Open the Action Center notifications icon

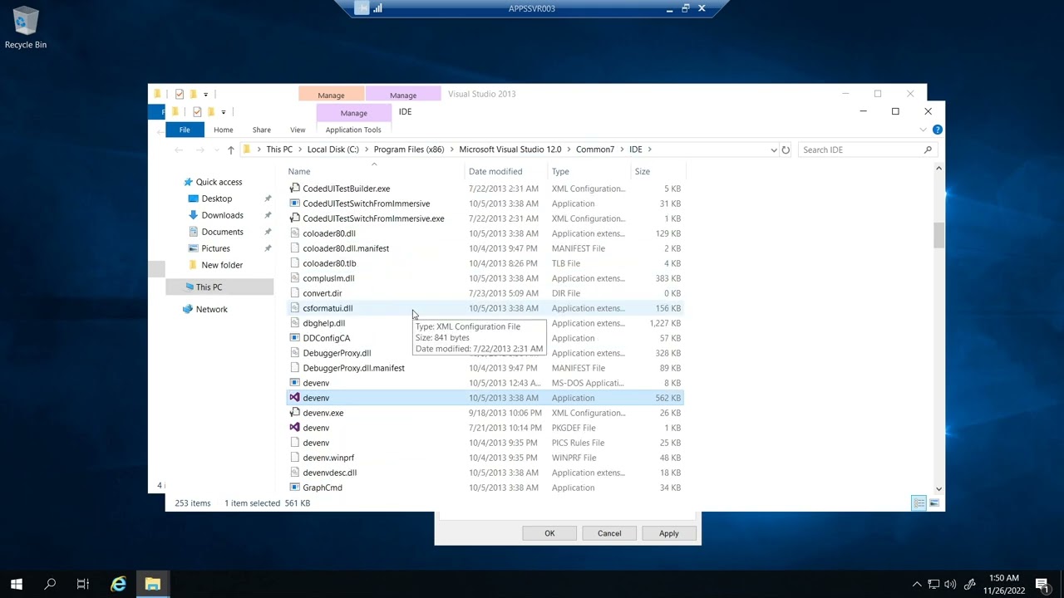click(x=1042, y=584)
